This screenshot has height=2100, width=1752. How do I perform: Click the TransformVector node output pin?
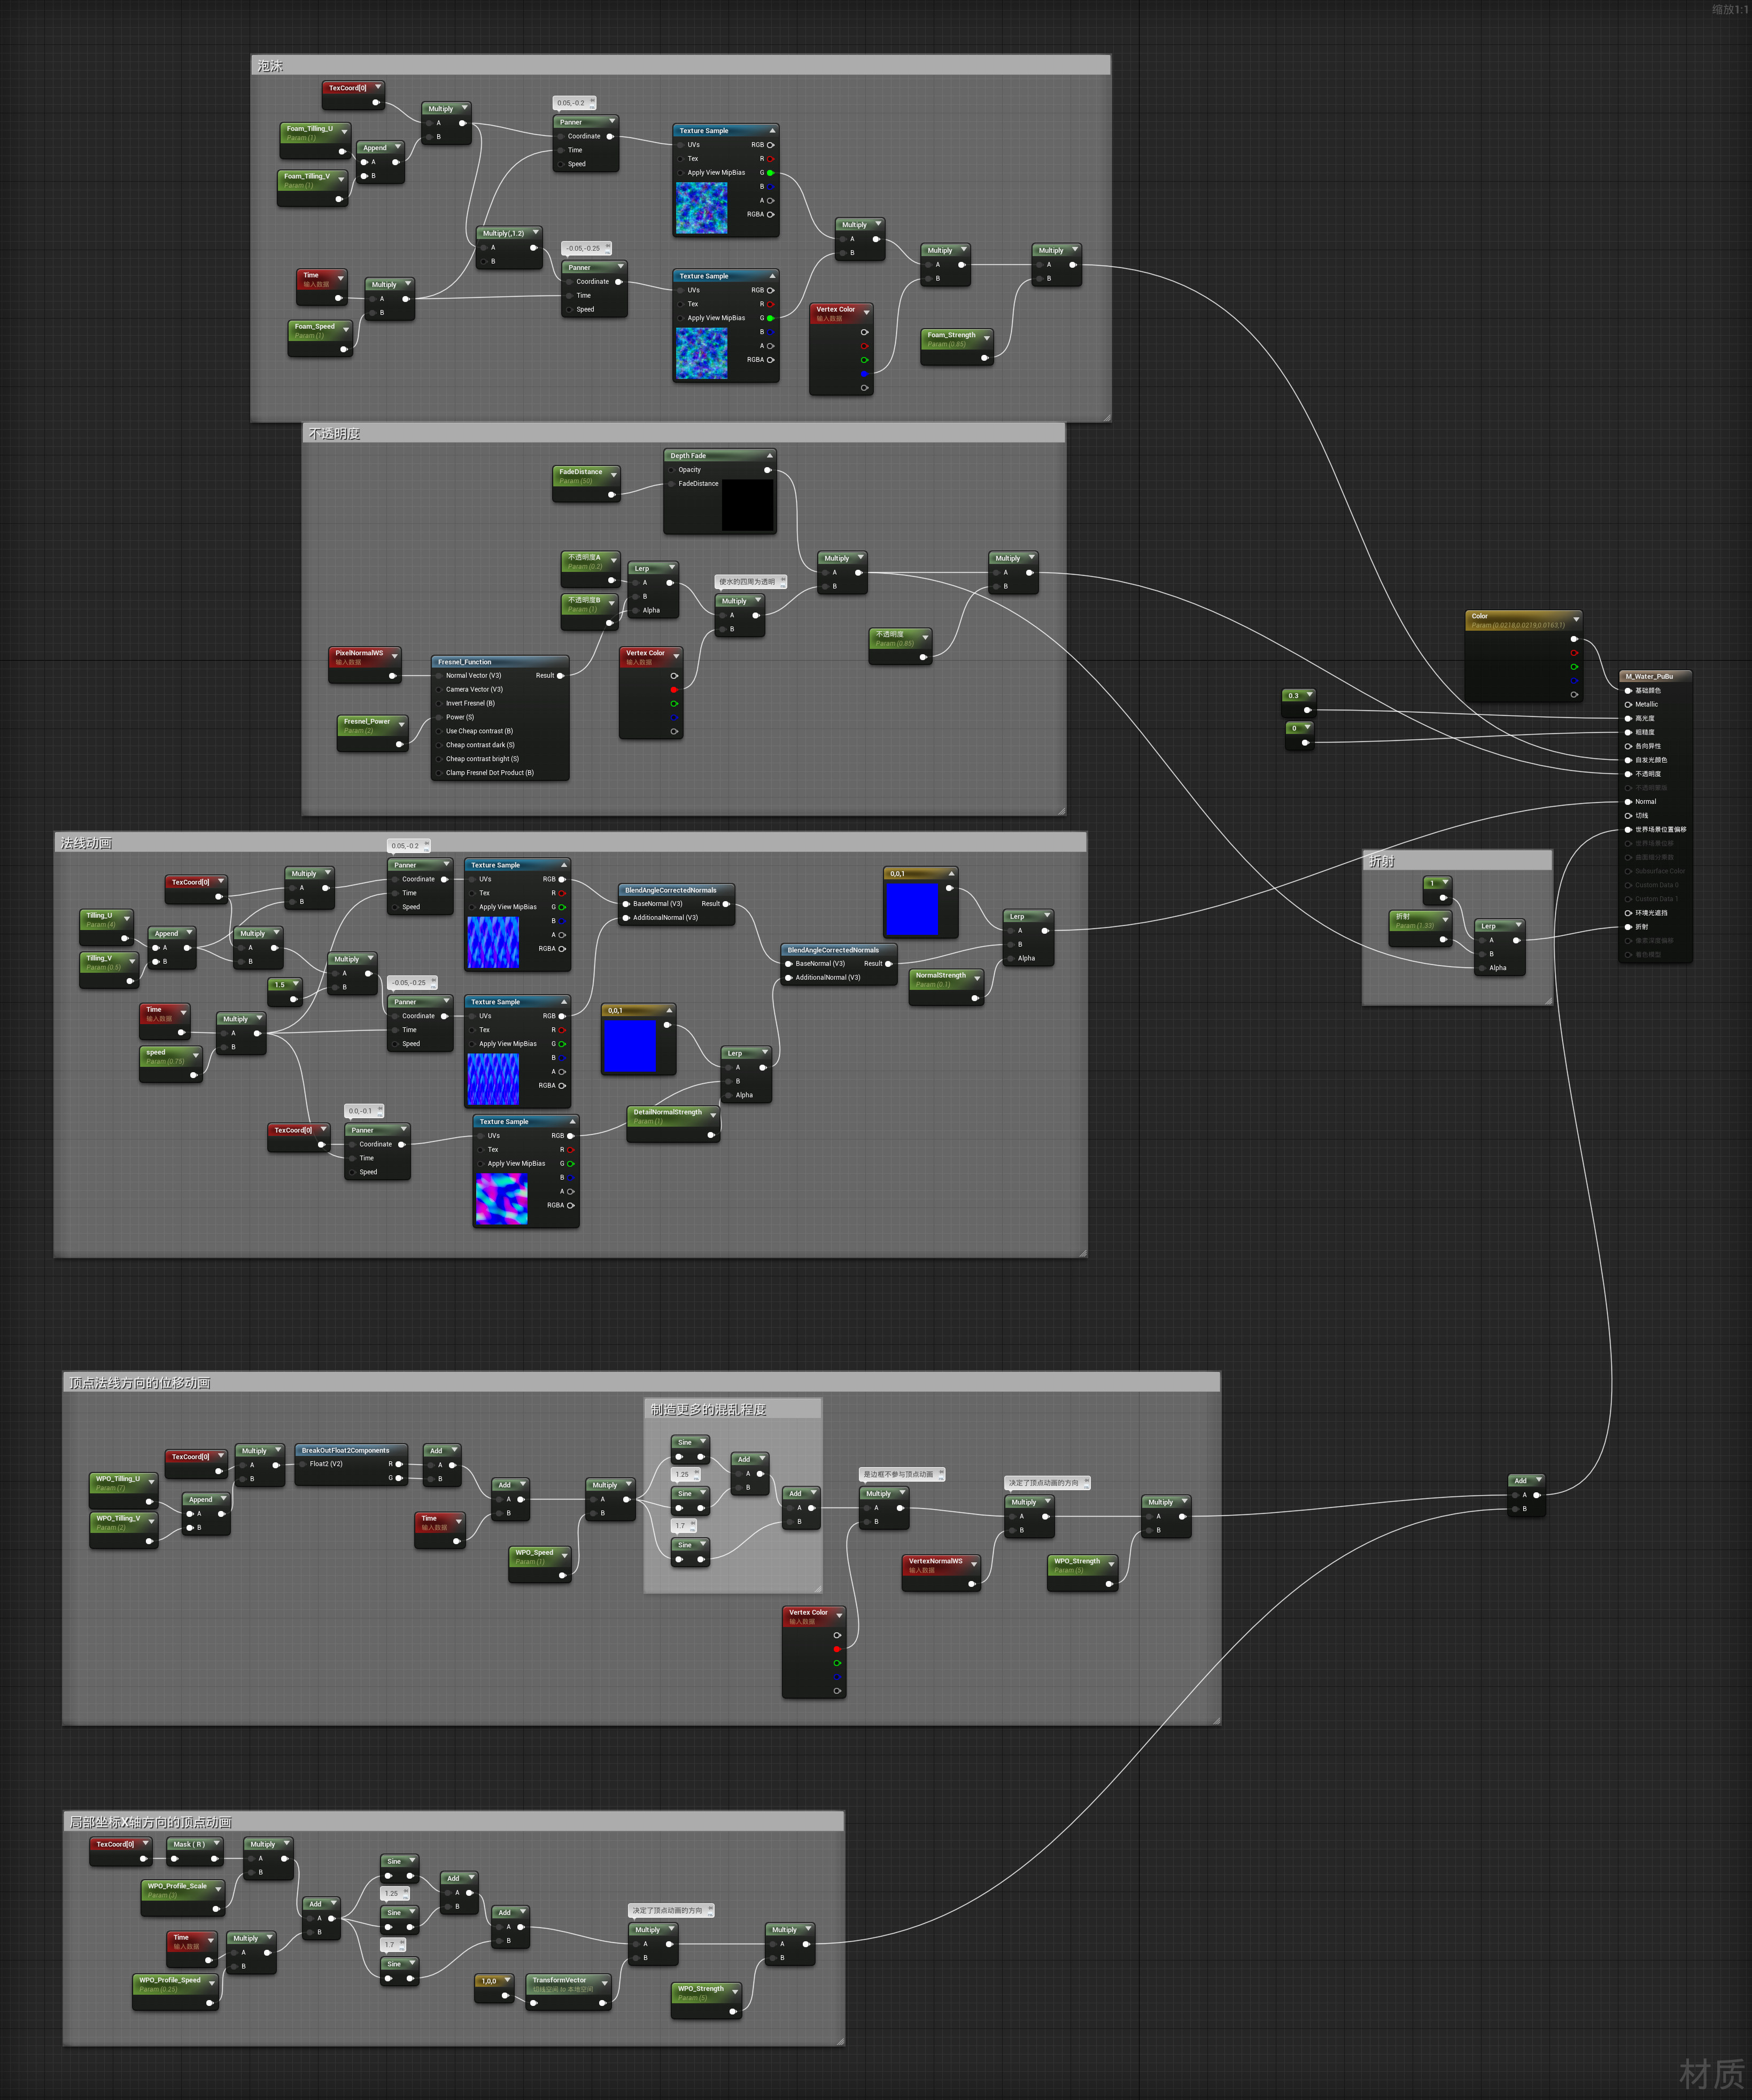(x=603, y=2003)
